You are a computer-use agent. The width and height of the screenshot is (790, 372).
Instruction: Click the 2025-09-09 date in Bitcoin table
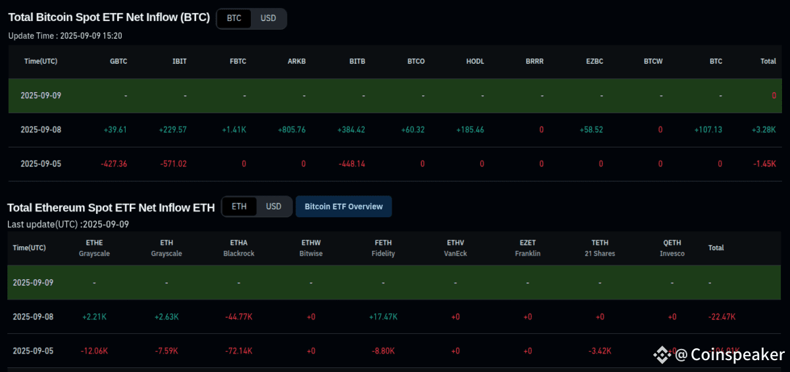[41, 95]
